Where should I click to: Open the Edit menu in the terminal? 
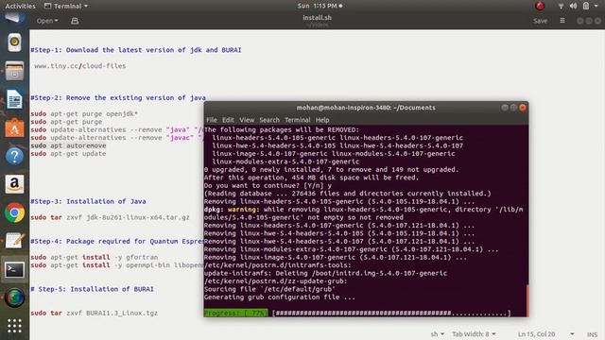pos(228,120)
